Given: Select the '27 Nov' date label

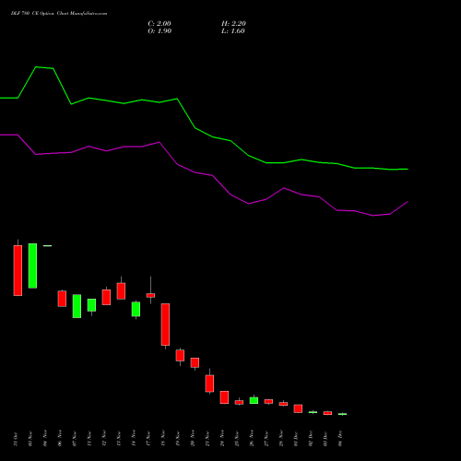Looking at the screenshot, I should pyautogui.click(x=266, y=439).
